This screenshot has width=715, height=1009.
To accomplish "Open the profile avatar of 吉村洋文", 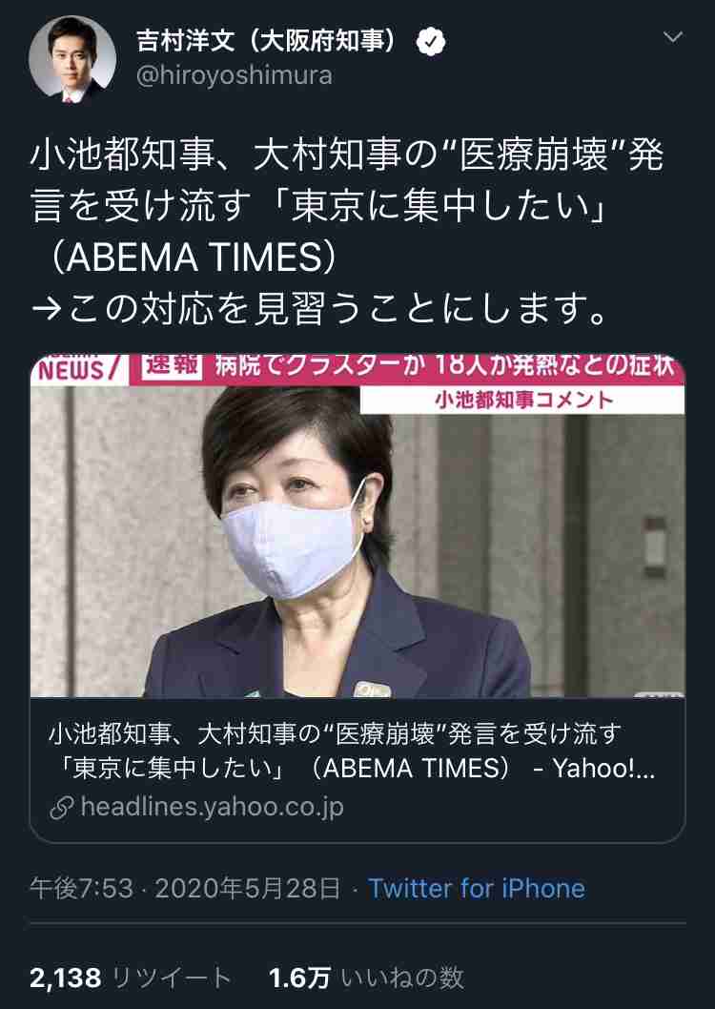I will point(72,59).
